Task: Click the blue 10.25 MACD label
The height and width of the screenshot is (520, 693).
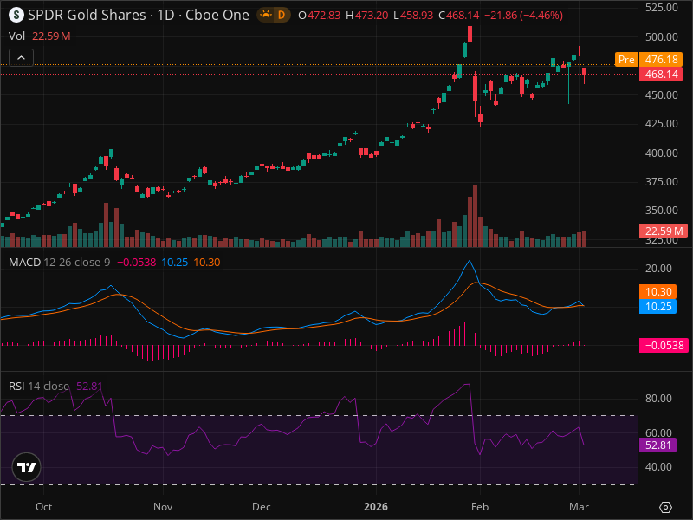Action: point(658,307)
